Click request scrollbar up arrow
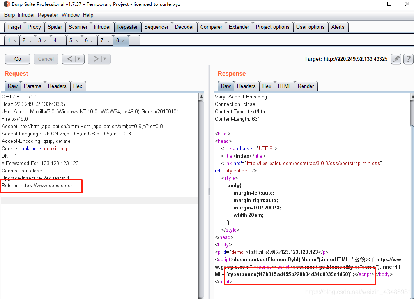 pos(202,96)
